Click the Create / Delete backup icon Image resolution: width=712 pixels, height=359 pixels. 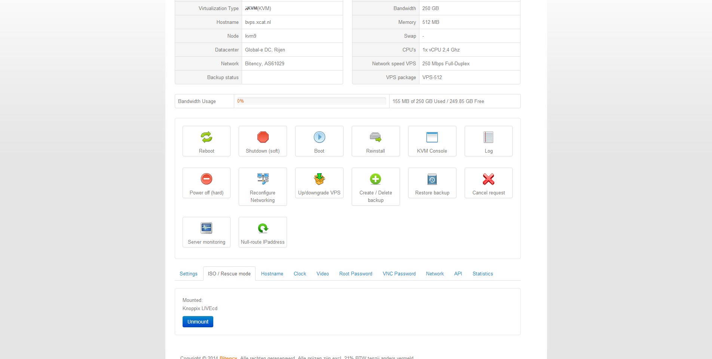[x=375, y=179]
